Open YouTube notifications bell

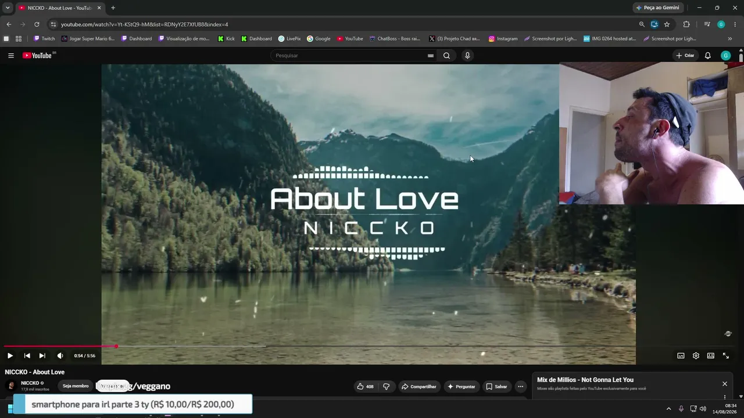pos(708,56)
